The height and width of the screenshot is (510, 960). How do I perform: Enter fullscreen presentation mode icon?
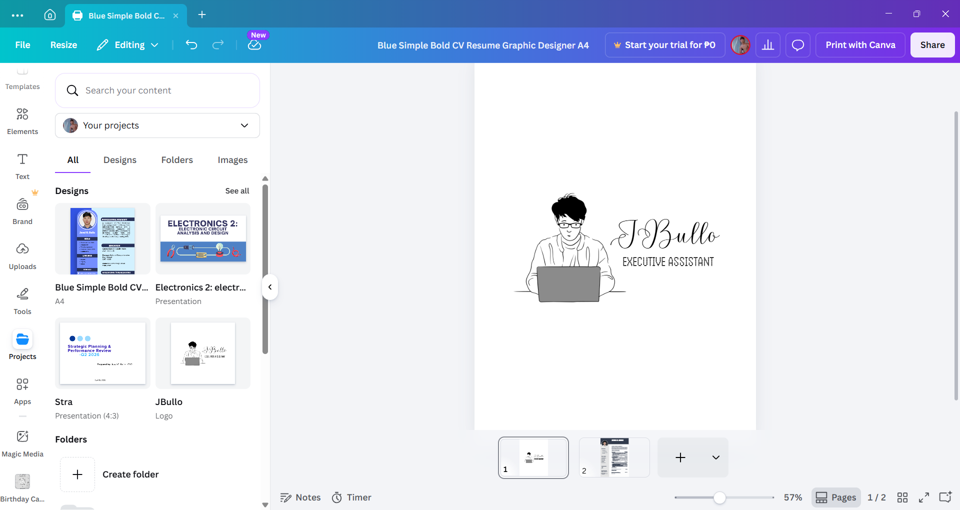(x=924, y=497)
